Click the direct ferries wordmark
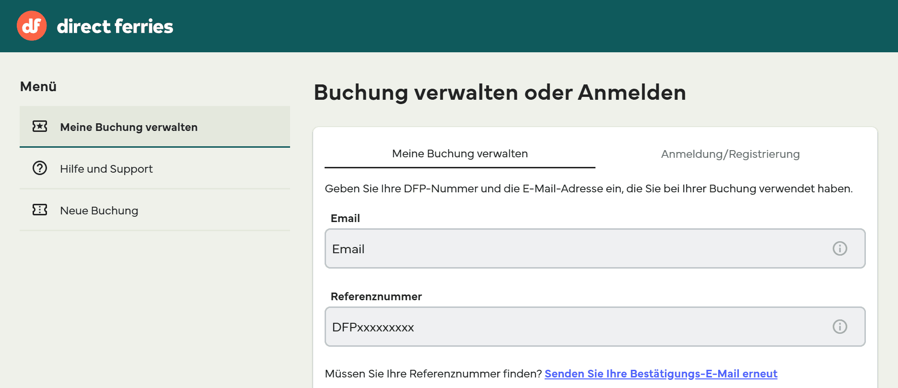This screenshot has width=898, height=388. (115, 26)
